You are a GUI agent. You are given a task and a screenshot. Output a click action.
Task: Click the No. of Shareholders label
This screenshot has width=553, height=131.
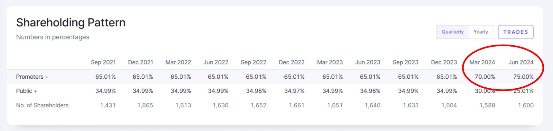[x=42, y=105]
